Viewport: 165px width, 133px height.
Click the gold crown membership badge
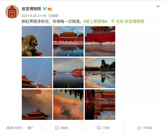point(50,9)
